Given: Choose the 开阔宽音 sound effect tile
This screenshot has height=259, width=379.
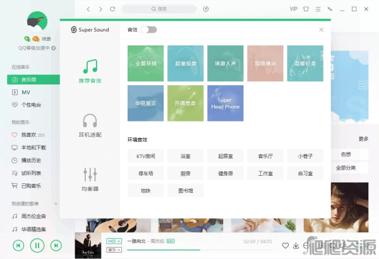Looking at the screenshot, I should [x=185, y=103].
